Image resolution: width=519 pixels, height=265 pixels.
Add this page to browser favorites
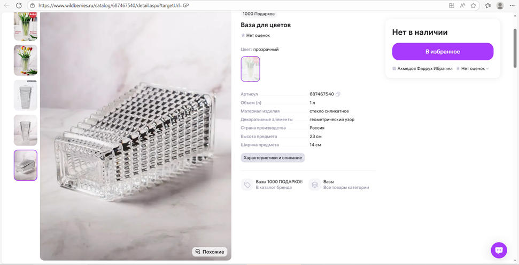click(x=474, y=5)
